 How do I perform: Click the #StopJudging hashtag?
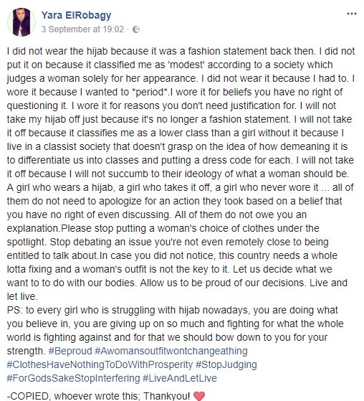tap(226, 364)
